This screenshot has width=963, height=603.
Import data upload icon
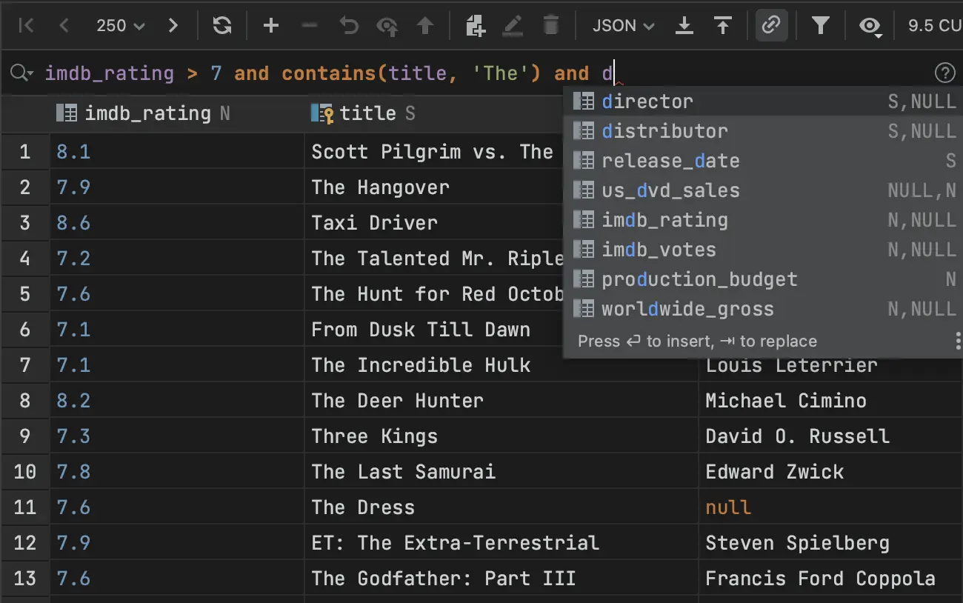pyautogui.click(x=723, y=26)
